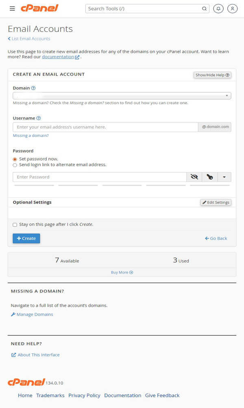Screen dimensions: 244x408
Task: Open Manage Domains link
Action: point(32,314)
